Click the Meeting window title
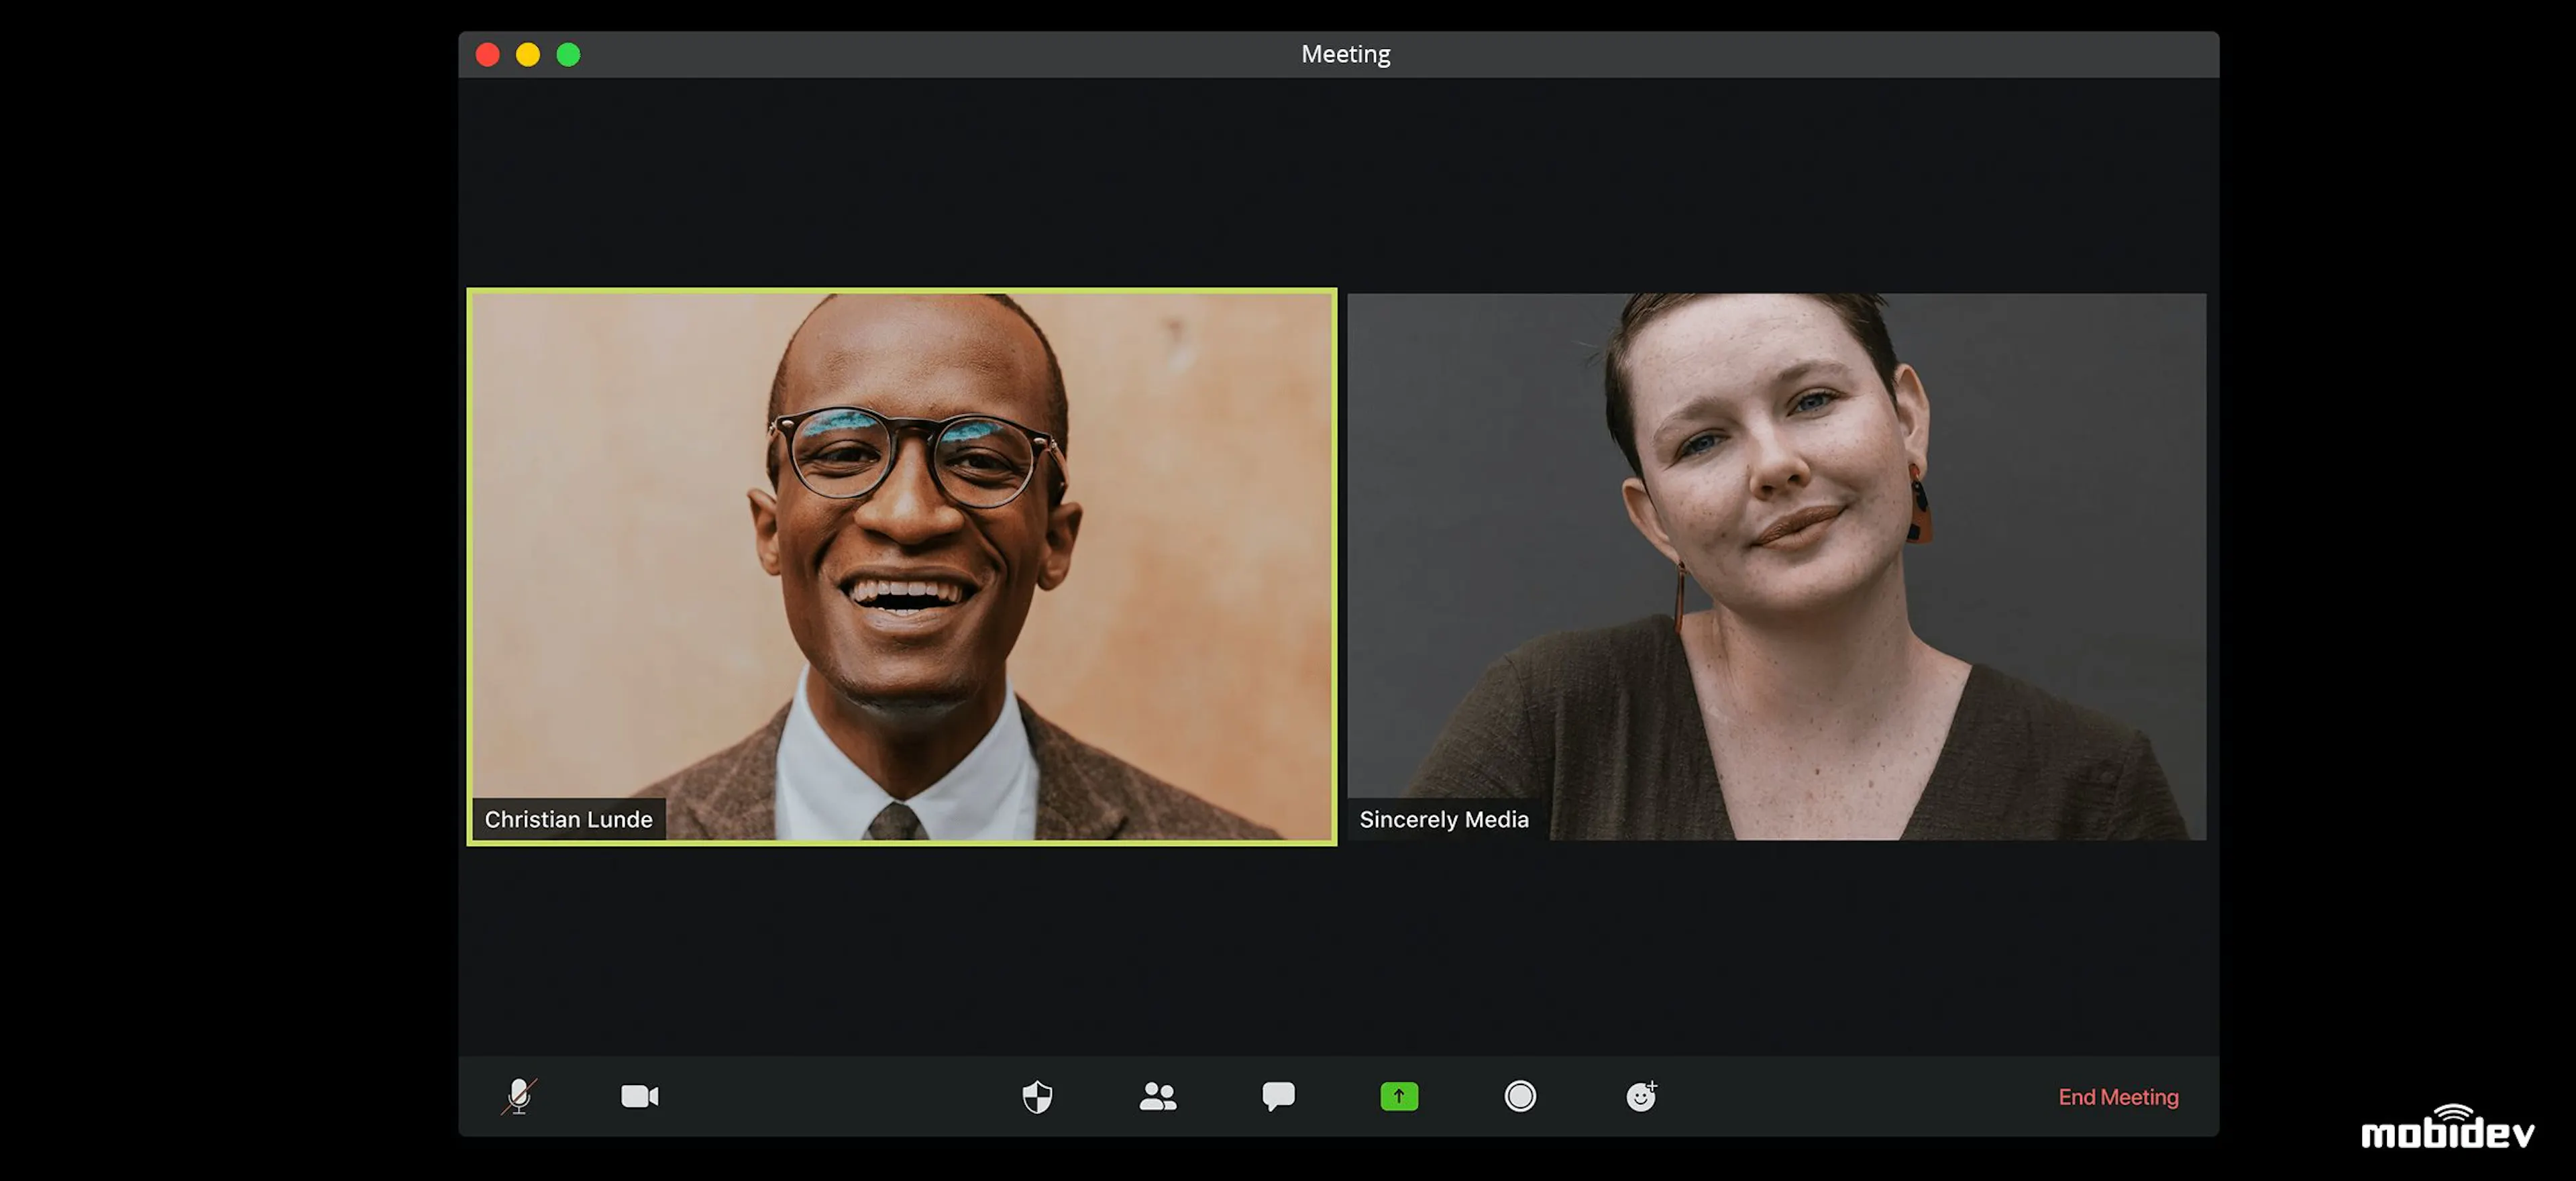Screen dimensions: 2576x1181 tap(1345, 54)
